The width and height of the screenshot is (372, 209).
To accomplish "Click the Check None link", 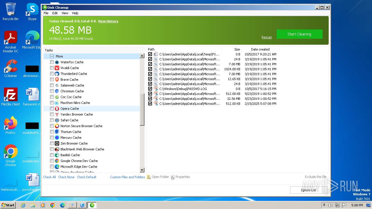I will click(66, 177).
